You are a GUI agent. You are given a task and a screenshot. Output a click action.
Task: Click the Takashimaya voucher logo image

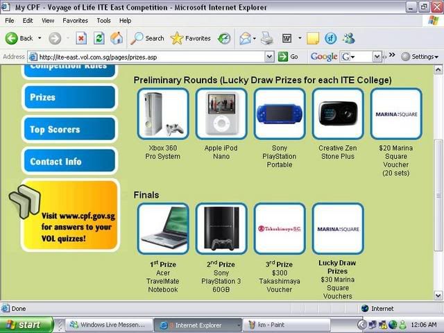click(280, 228)
